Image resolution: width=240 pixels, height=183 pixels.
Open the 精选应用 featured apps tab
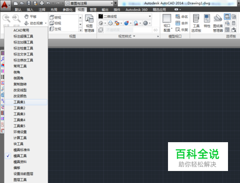[x=159, y=10]
